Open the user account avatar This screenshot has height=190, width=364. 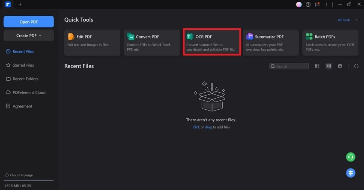point(299,4)
